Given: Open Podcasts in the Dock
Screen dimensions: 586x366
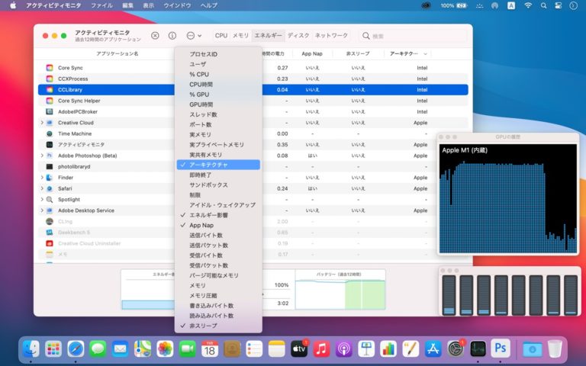Looking at the screenshot, I should tap(343, 349).
